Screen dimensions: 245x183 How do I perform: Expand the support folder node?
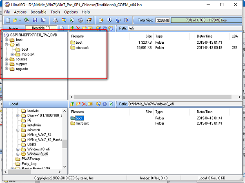point(7,64)
